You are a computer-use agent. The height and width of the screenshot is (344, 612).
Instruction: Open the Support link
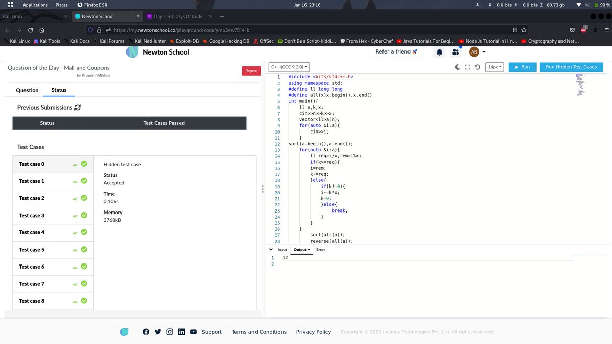(212, 332)
